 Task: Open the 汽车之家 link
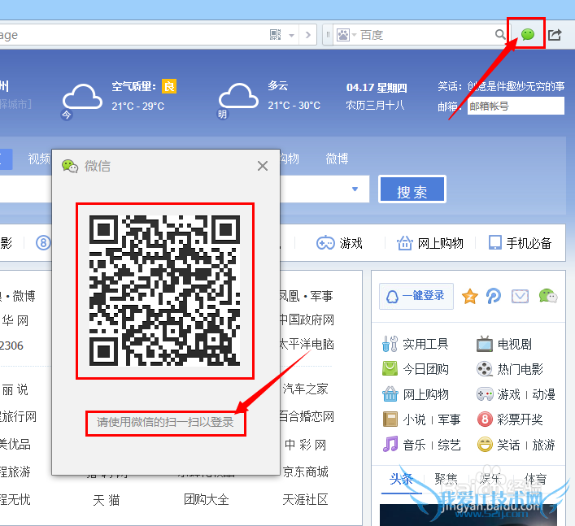306,389
